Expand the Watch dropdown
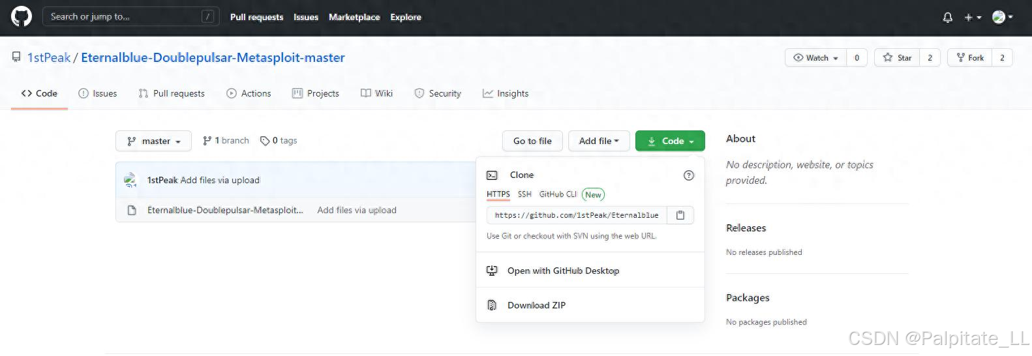Image resolution: width=1032 pixels, height=356 pixels. pos(816,58)
